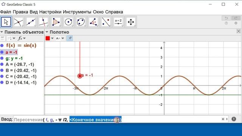242x136 pixels.
Task: Collapse the Панель объектов panel header arrow
Action: pos(2,32)
